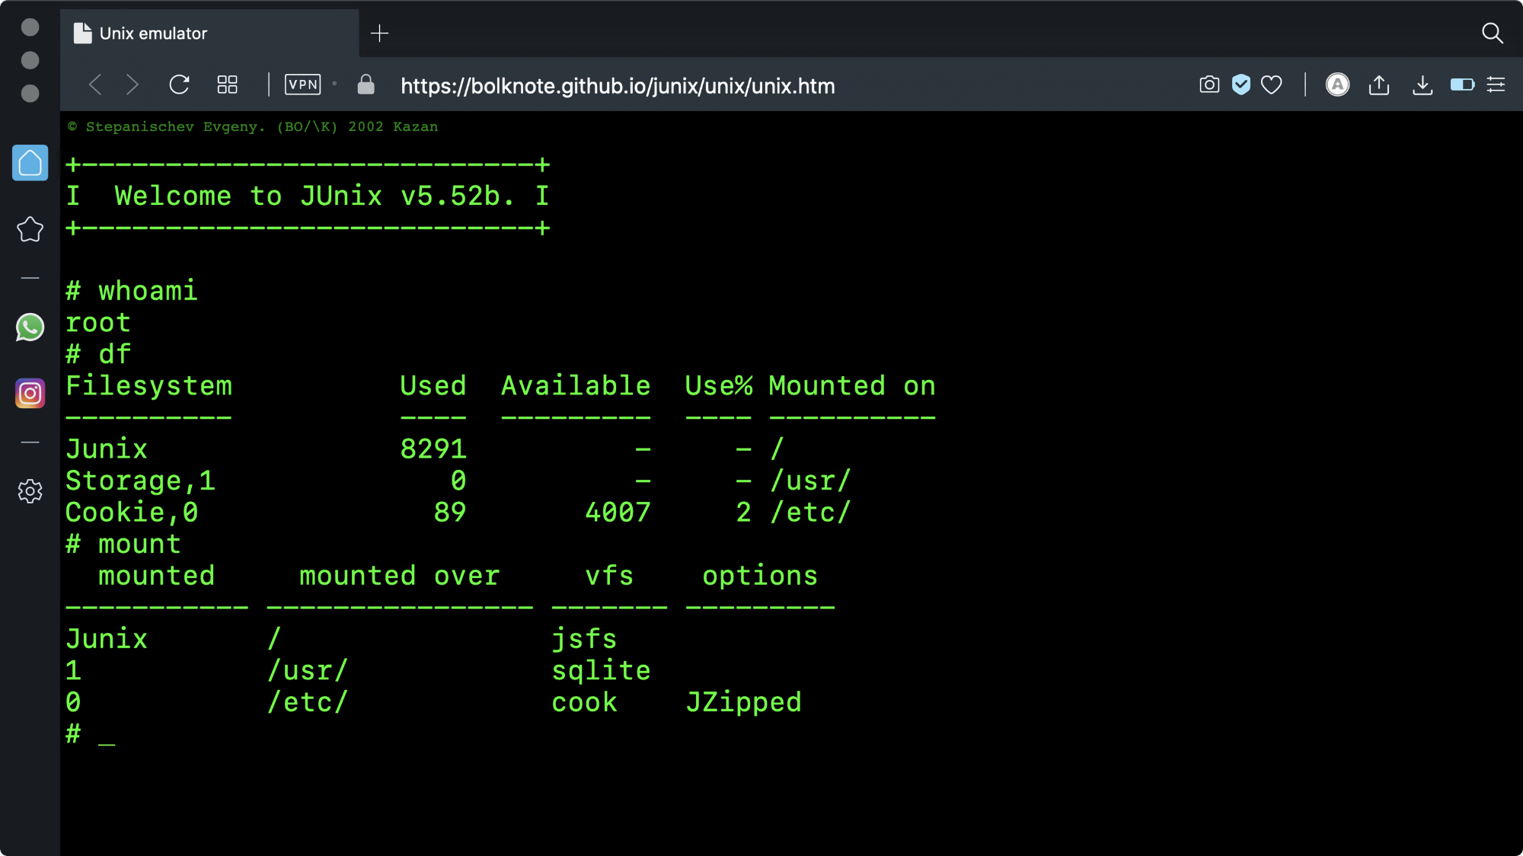Toggle the VPN badge
Screen dimensions: 1523x856
coord(302,85)
